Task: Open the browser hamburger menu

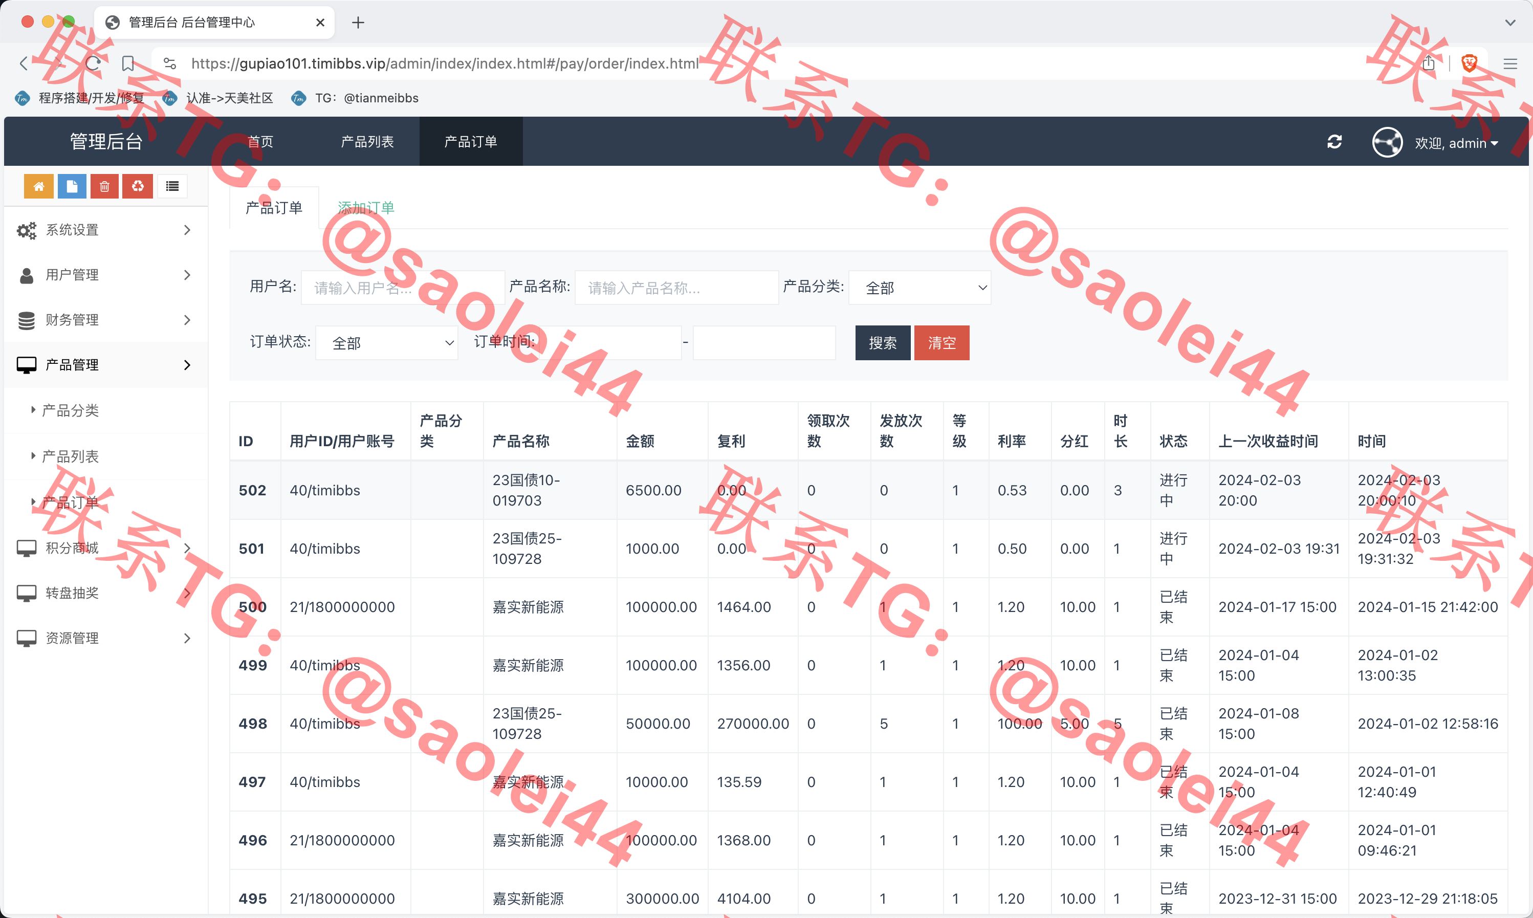Action: [1510, 63]
